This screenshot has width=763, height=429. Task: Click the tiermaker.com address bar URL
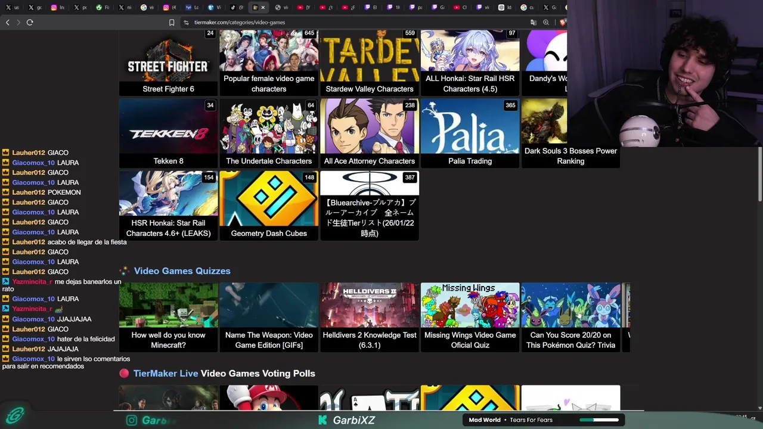(x=240, y=23)
